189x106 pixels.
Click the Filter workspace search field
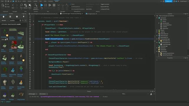[172, 16]
